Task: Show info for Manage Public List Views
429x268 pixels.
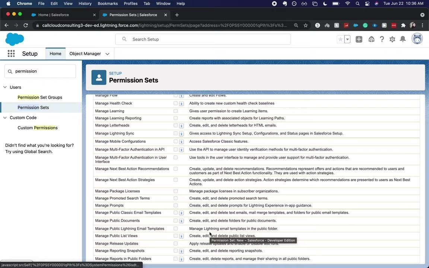Action: 181,236
